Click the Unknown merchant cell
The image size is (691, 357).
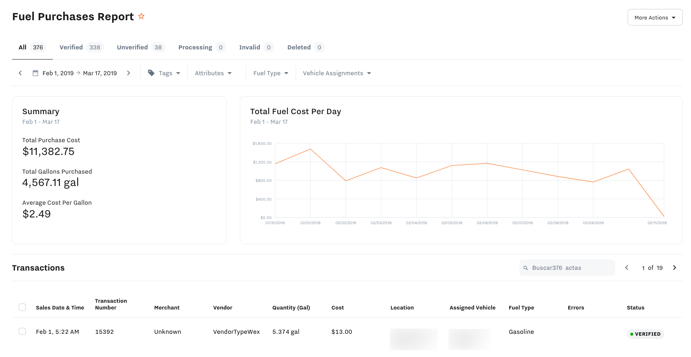pyautogui.click(x=168, y=332)
